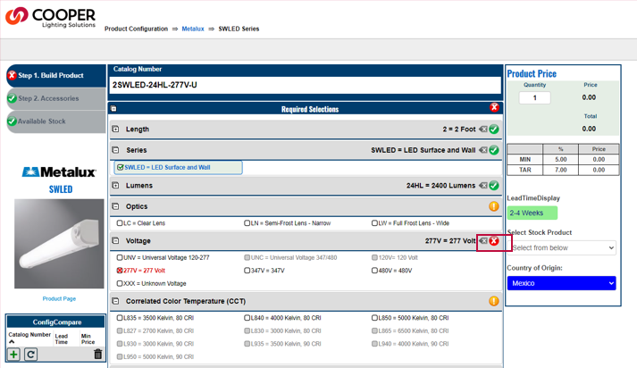Click the Quantity input box

click(534, 98)
